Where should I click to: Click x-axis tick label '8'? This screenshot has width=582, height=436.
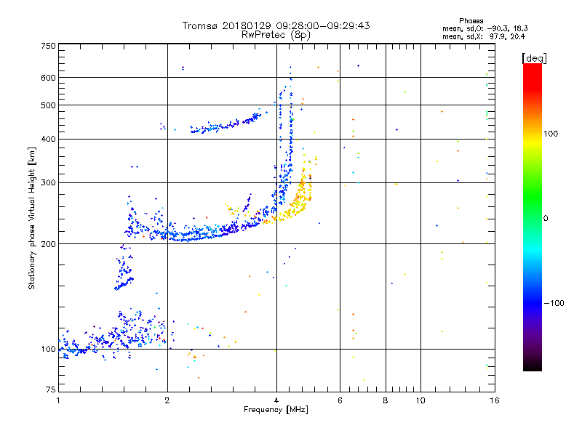386,400
